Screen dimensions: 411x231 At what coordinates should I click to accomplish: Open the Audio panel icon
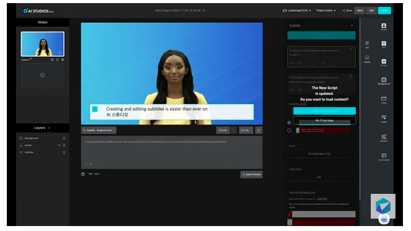coord(384,118)
